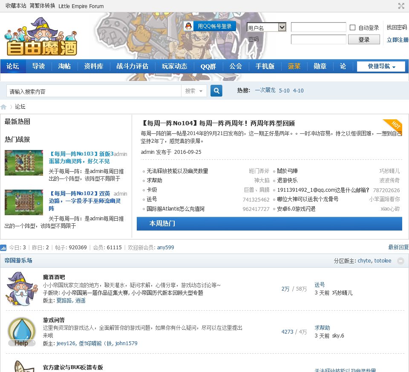Click hot search term 一次屠龙

(x=265, y=90)
